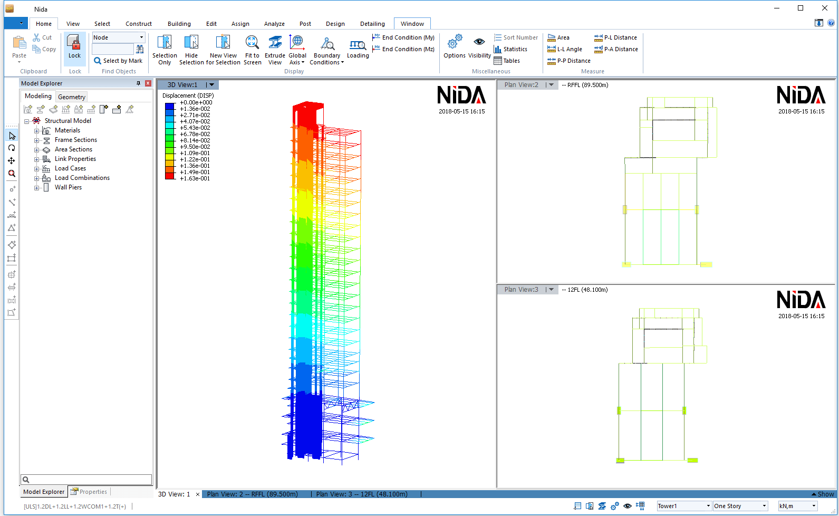This screenshot has width=839, height=516.
Task: Click the red bottom band of displacement legend
Action: [170, 176]
